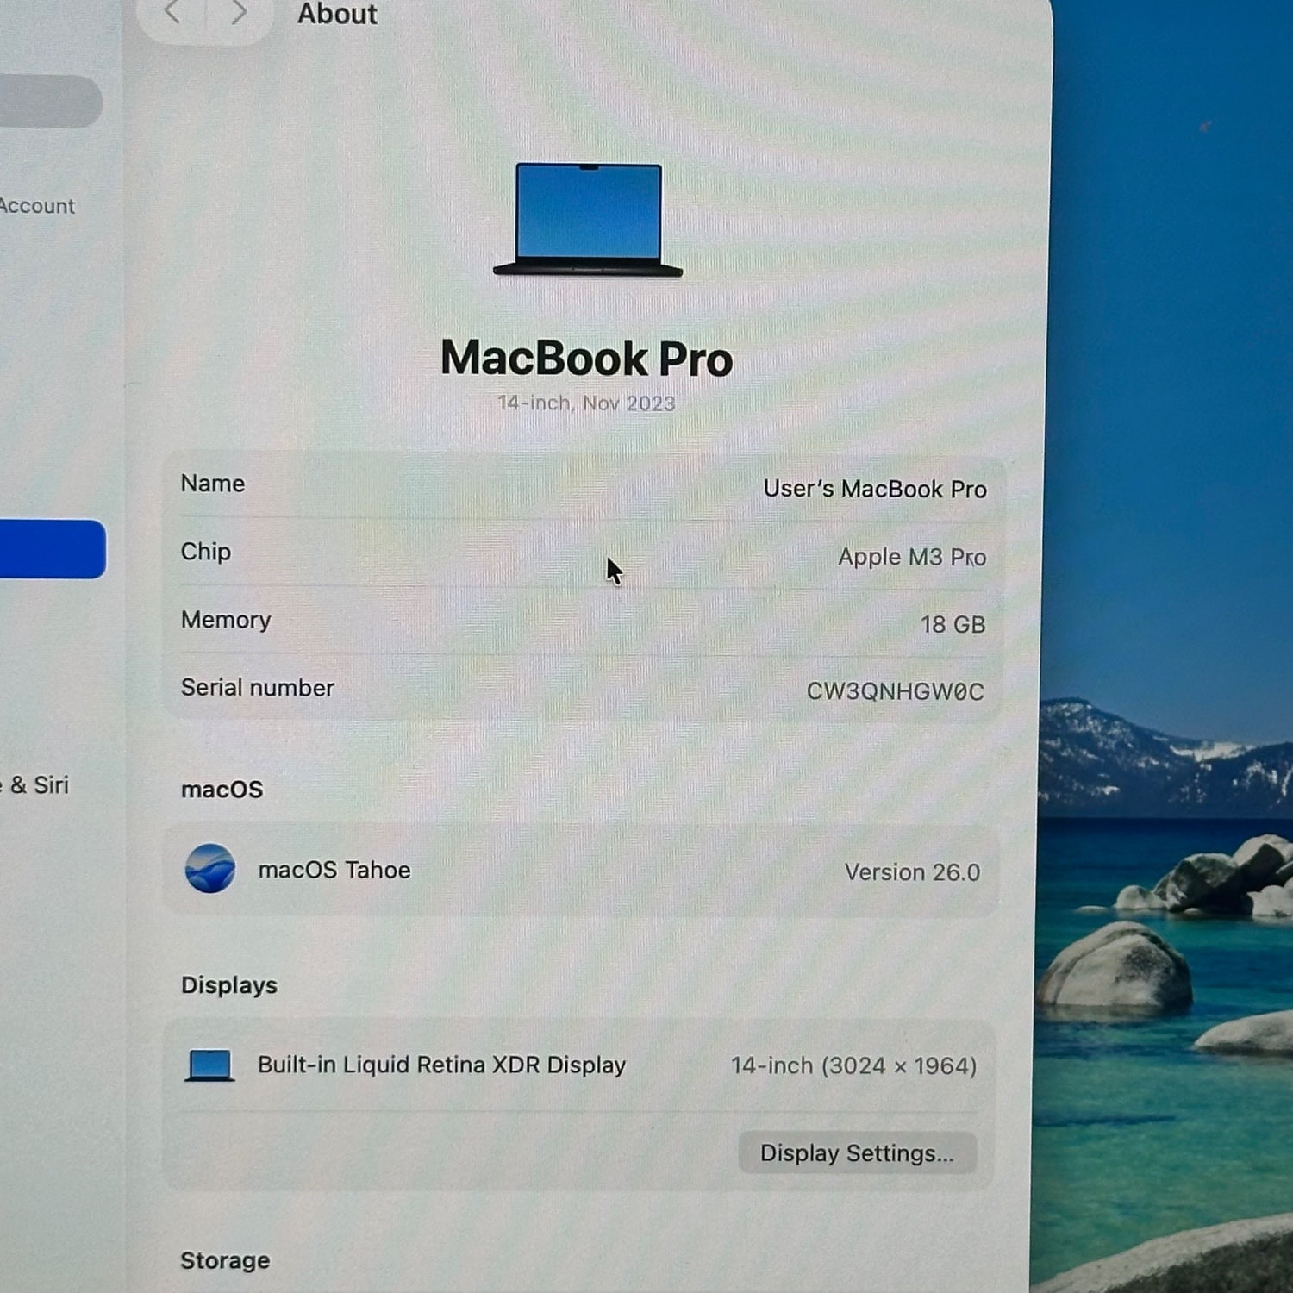This screenshot has height=1293, width=1293.
Task: Click the small display icon beside Built-in Liquid Retina
Action: [209, 1065]
